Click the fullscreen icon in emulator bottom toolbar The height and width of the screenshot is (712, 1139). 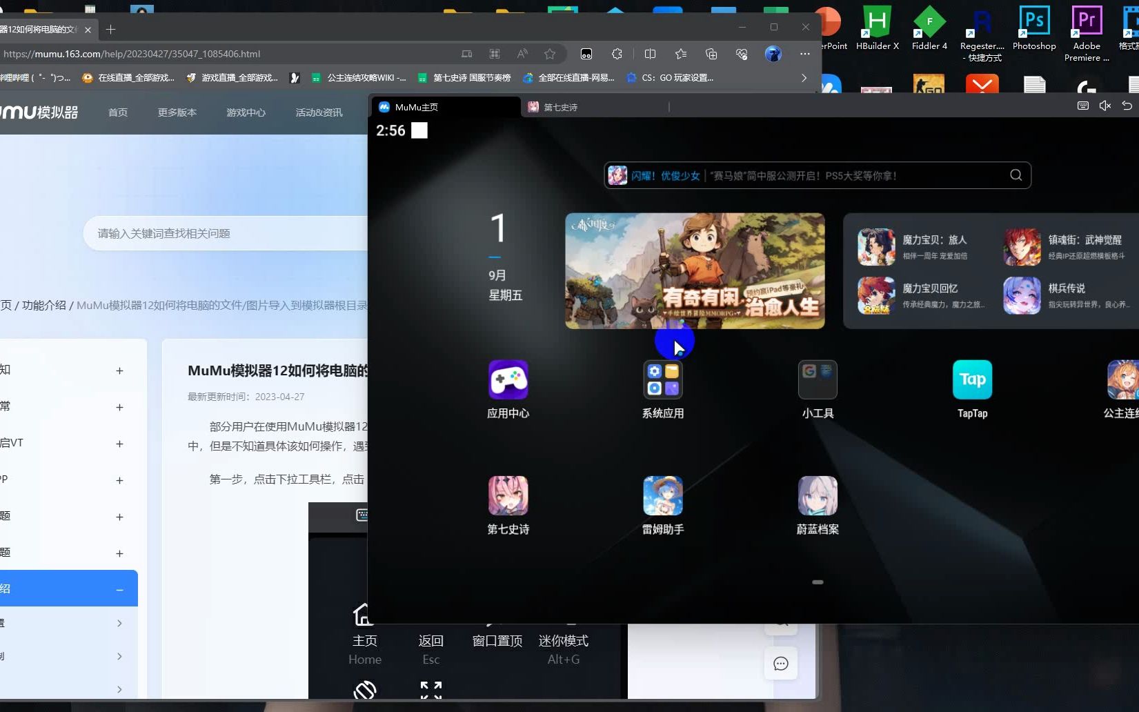(430, 689)
